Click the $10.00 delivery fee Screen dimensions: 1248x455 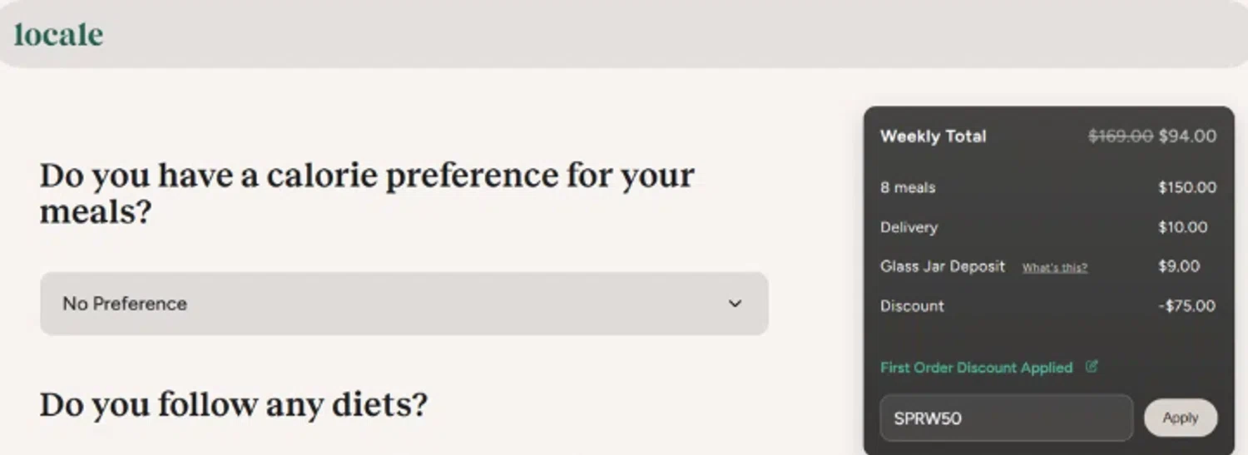tap(1182, 227)
